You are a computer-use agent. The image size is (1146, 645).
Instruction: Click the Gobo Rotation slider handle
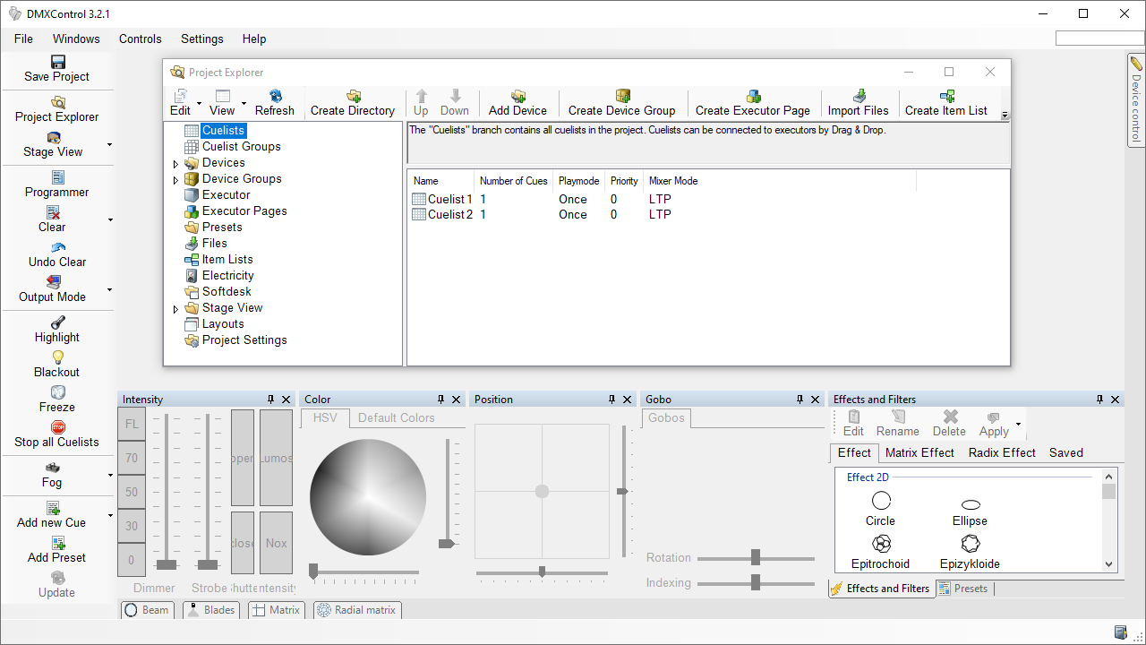click(x=756, y=557)
